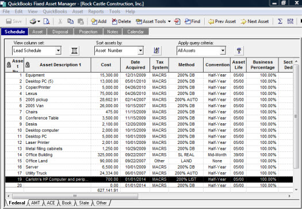Open the Reports menu
Image resolution: width=302 pixels, height=209 pixels.
pos(96,12)
